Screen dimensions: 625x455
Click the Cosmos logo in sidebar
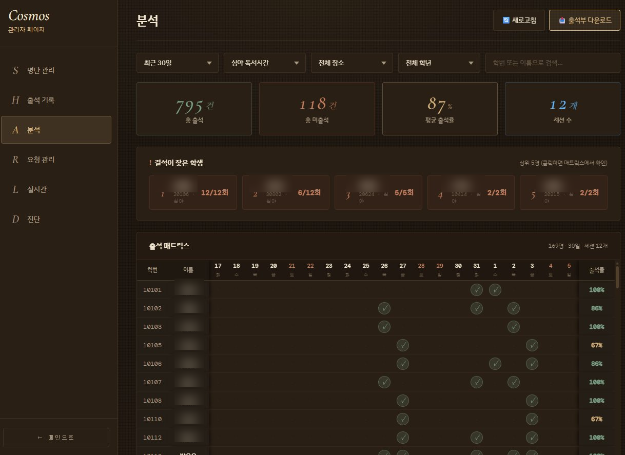pyautogui.click(x=29, y=16)
